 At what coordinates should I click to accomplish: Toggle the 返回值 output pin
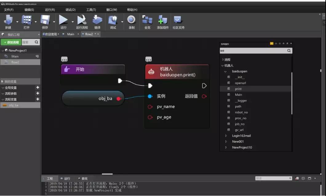coord(204,96)
